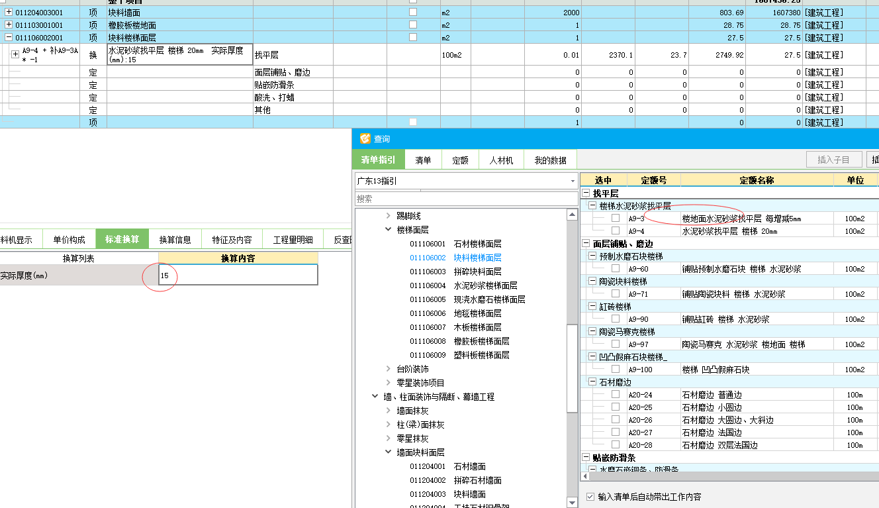This screenshot has height=508, width=879.
Task: Collapse the 楼梯面层 tree node
Action: coord(389,230)
